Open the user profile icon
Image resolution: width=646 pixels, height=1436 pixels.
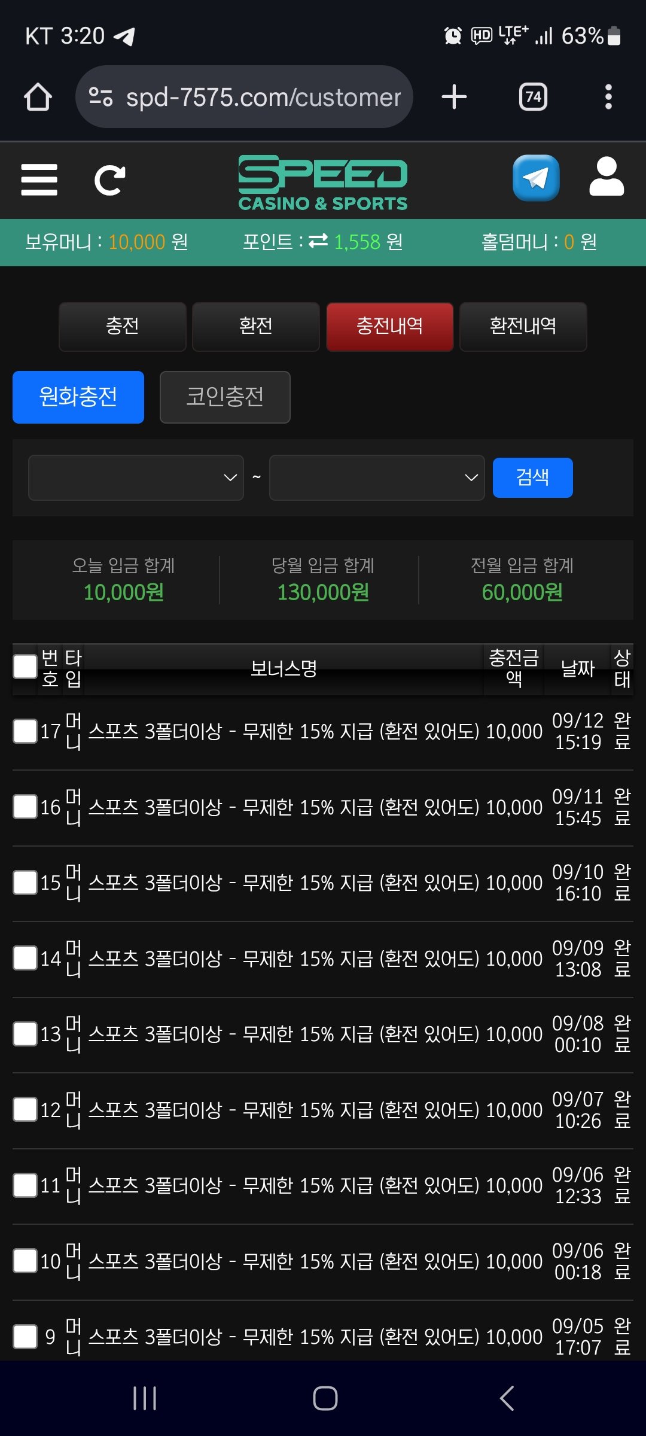coord(607,177)
